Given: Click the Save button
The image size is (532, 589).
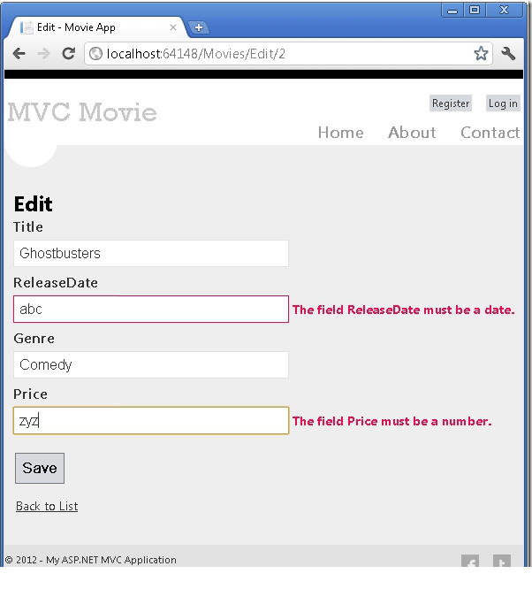Looking at the screenshot, I should click(x=40, y=468).
